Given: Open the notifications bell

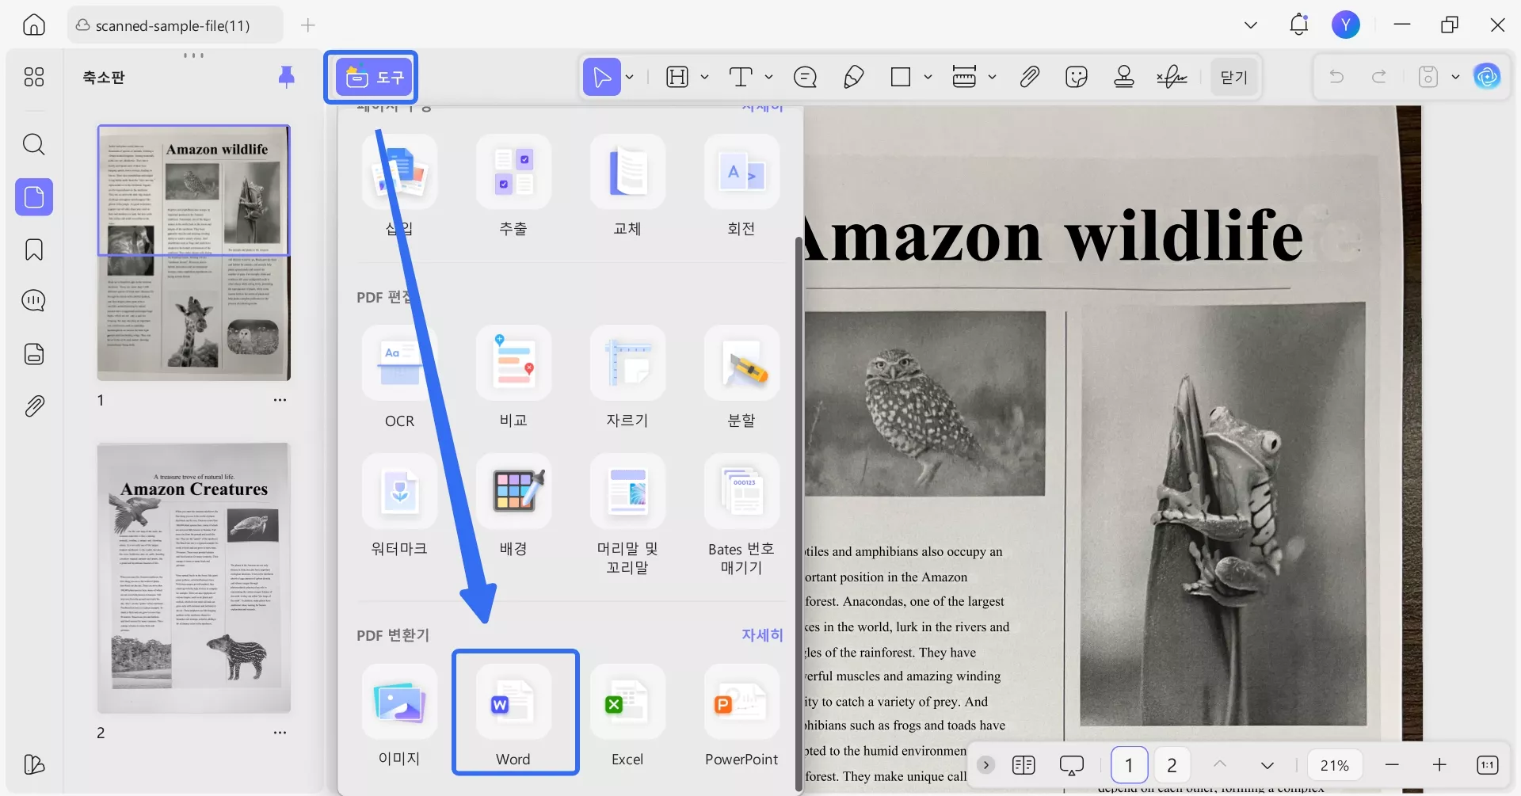Looking at the screenshot, I should point(1299,25).
